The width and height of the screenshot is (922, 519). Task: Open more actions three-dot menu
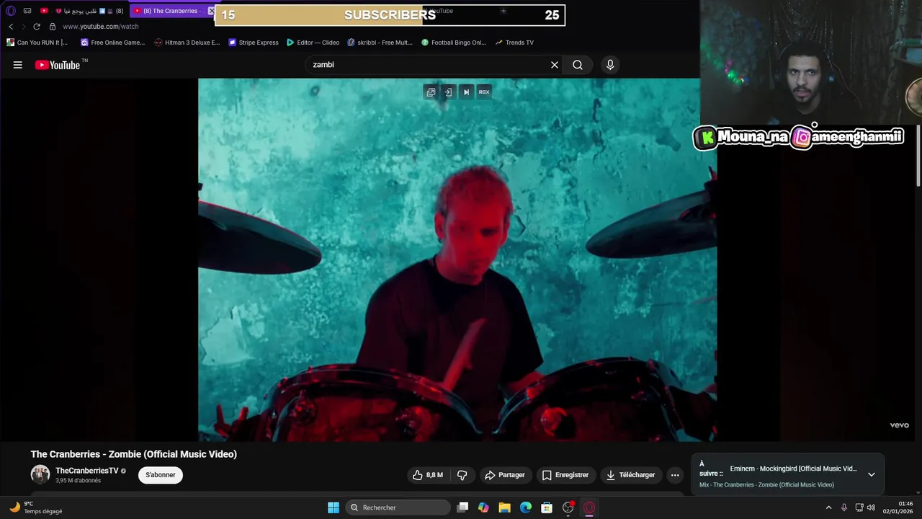(675, 475)
